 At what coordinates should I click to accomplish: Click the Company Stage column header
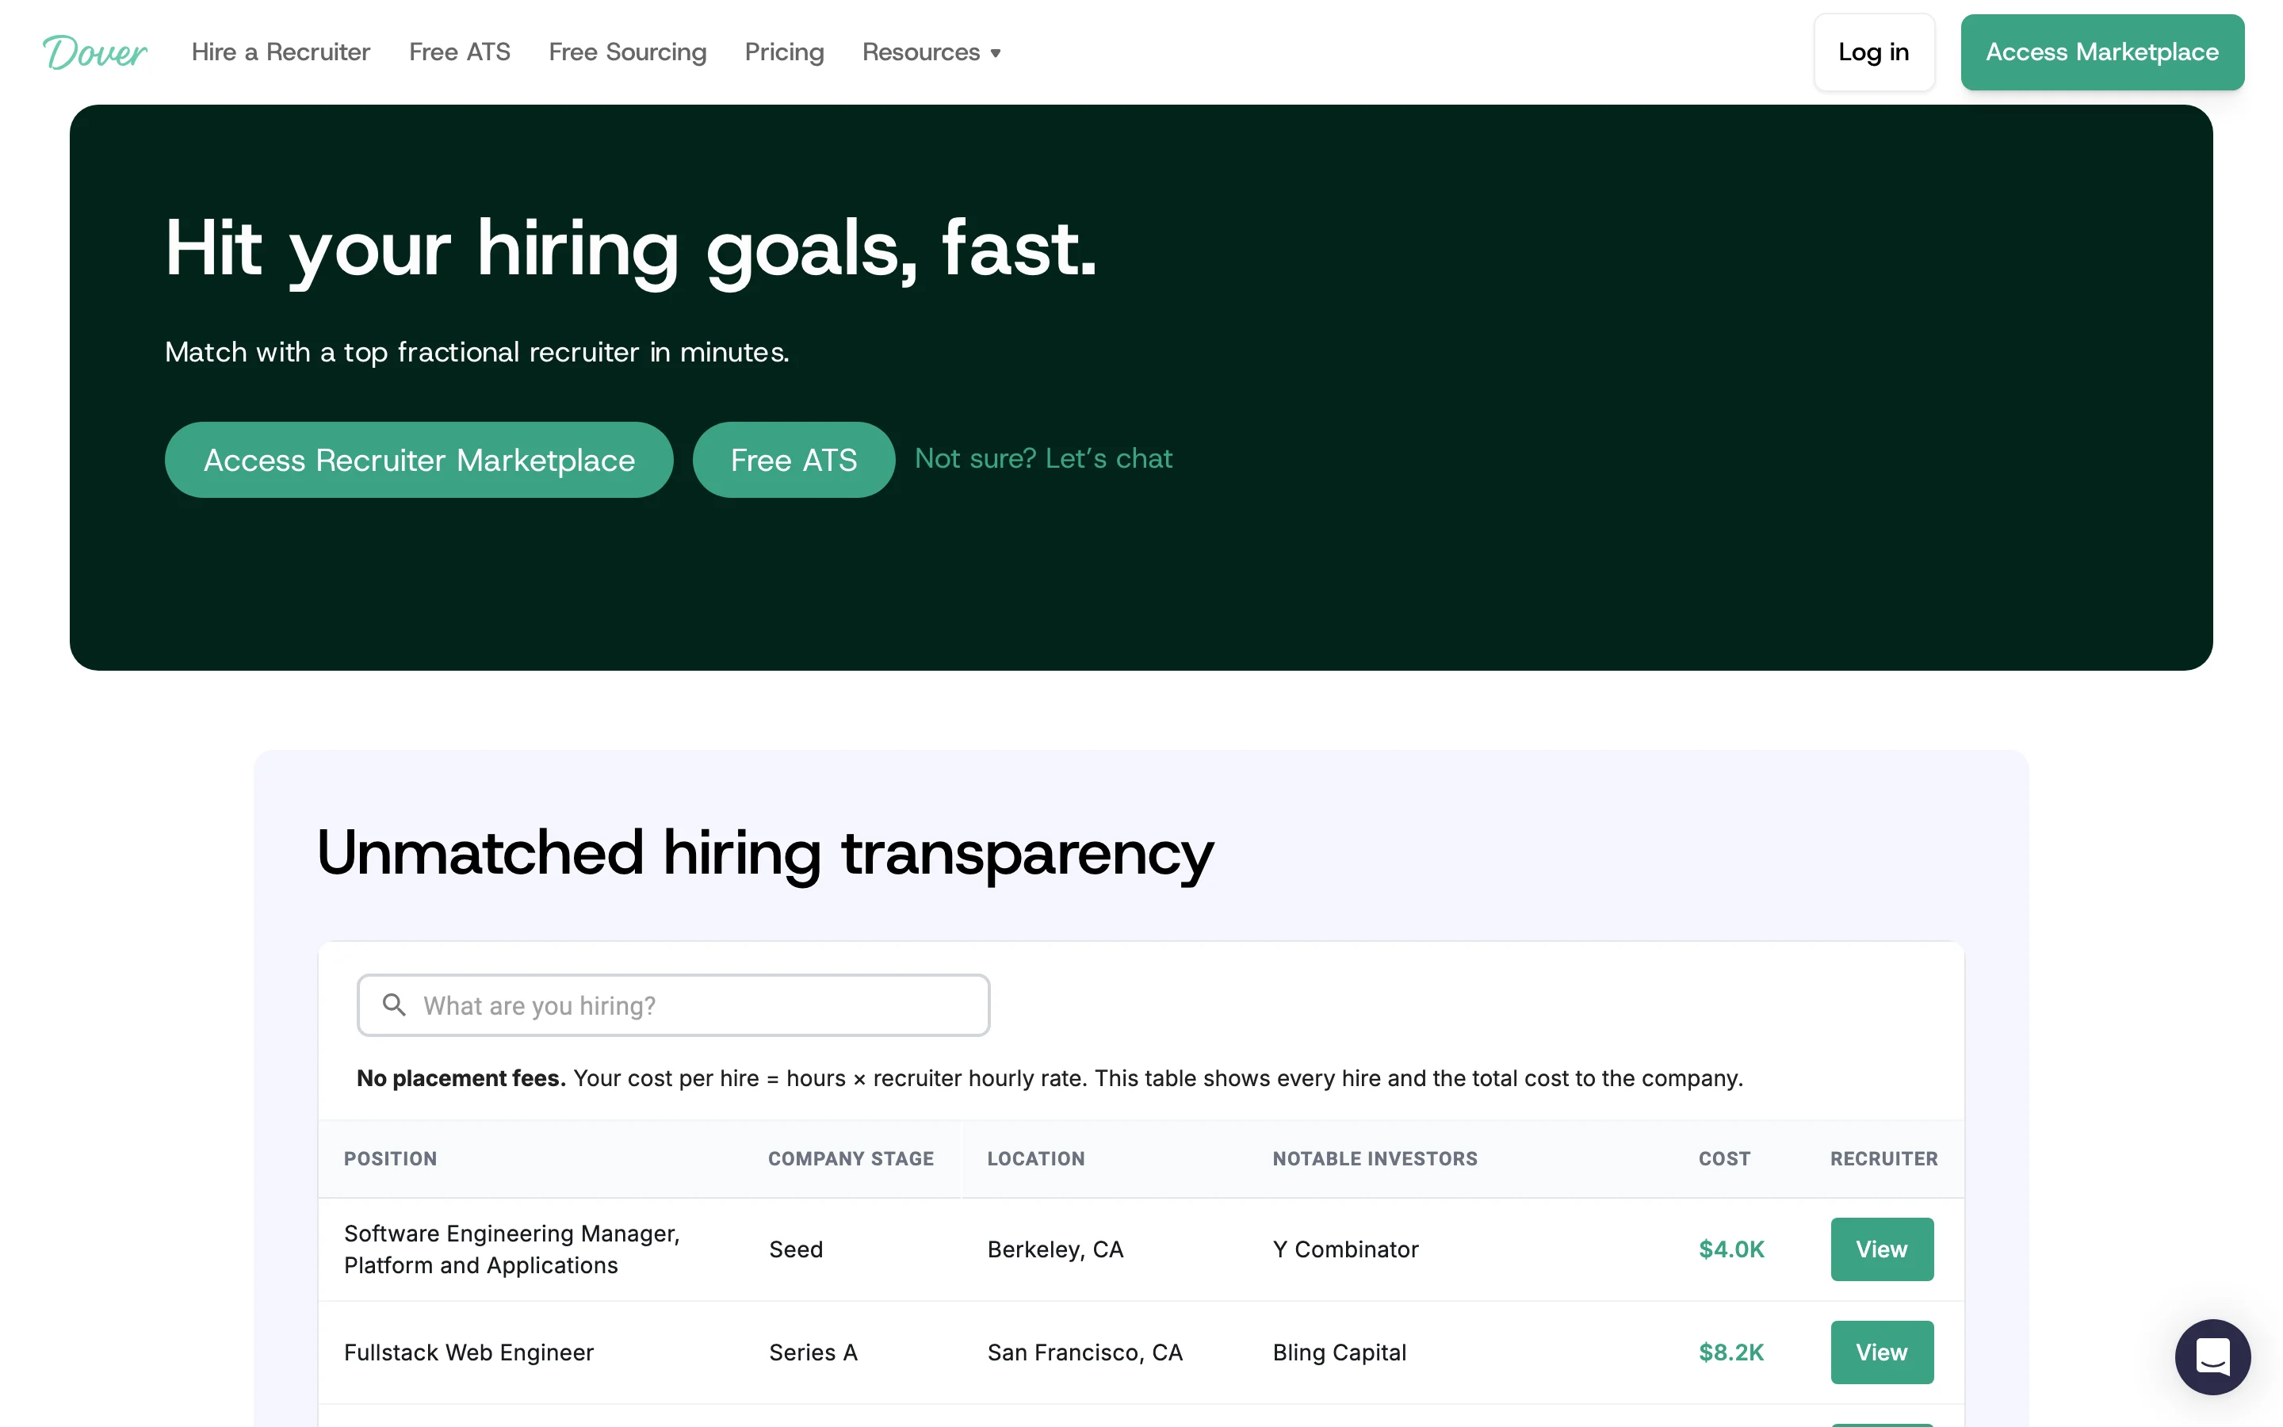tap(850, 1158)
